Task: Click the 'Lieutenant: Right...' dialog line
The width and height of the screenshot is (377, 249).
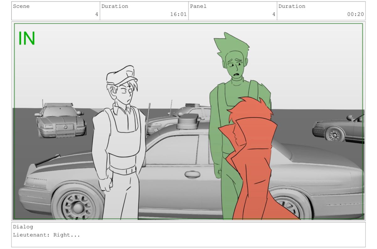Action: (x=46, y=235)
